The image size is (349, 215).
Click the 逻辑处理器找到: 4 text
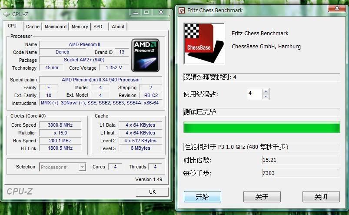(210, 77)
